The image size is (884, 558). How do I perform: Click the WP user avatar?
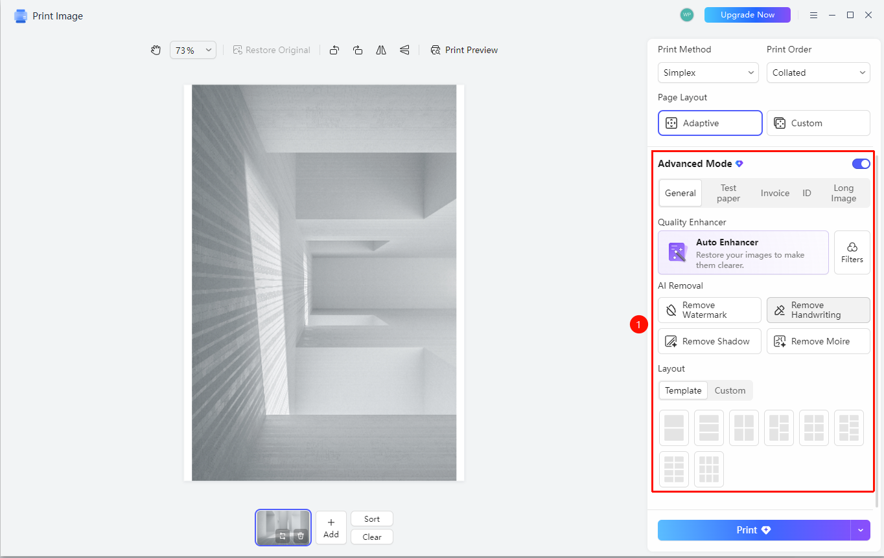687,15
